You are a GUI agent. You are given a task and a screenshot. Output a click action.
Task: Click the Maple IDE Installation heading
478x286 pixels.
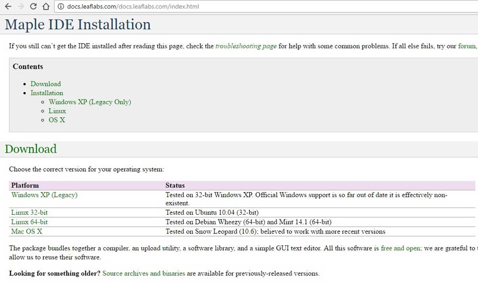(x=78, y=24)
